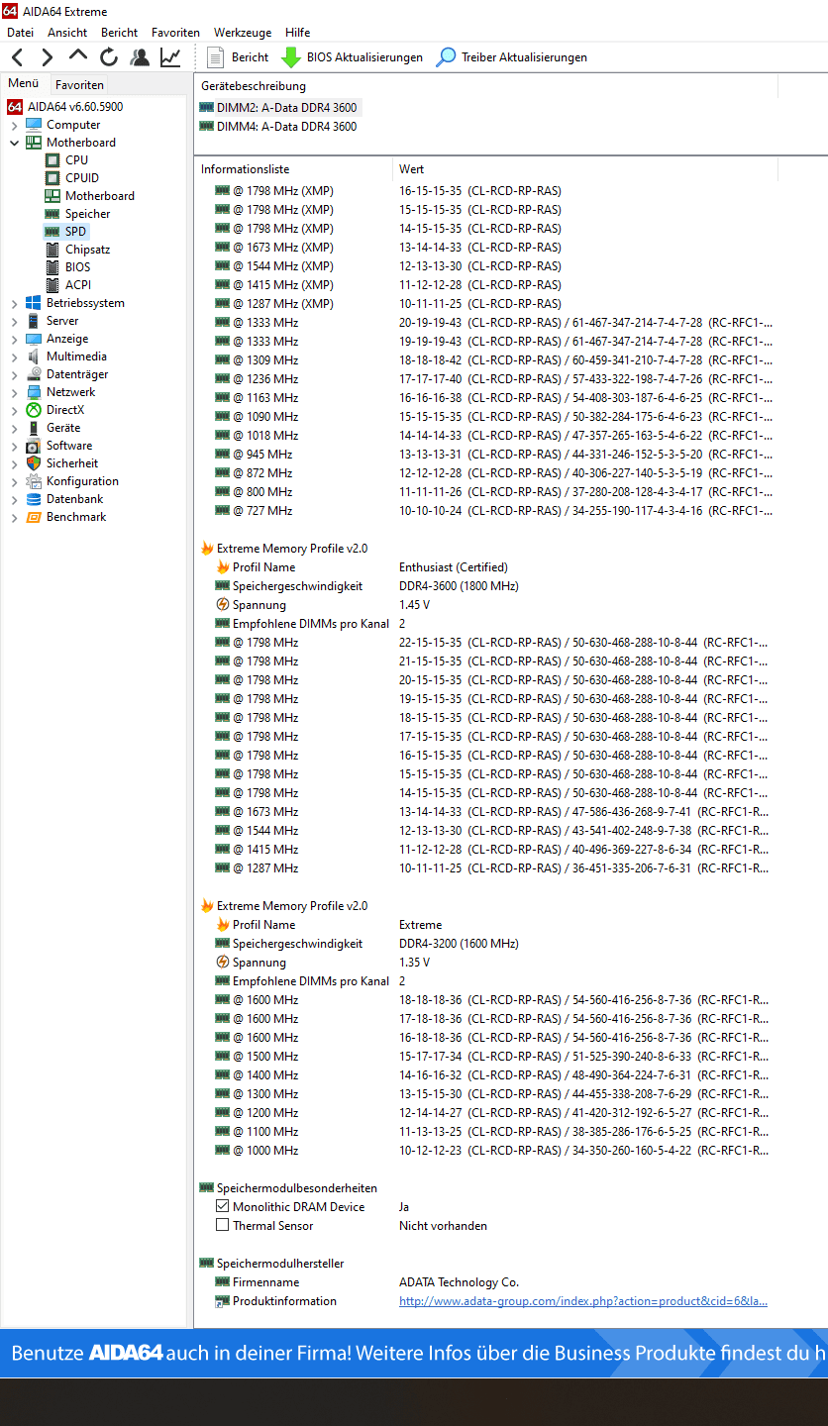Select the Chipsatz icon

(52, 250)
